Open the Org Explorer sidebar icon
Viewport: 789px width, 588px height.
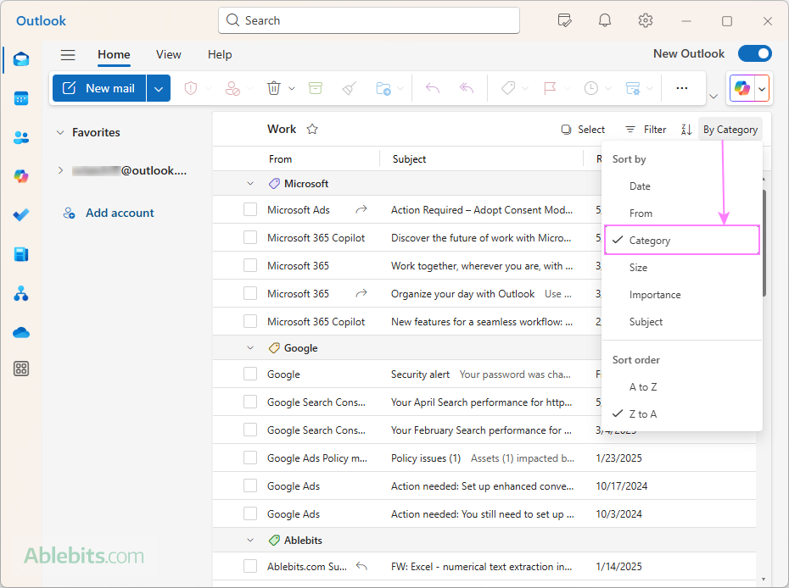21,293
